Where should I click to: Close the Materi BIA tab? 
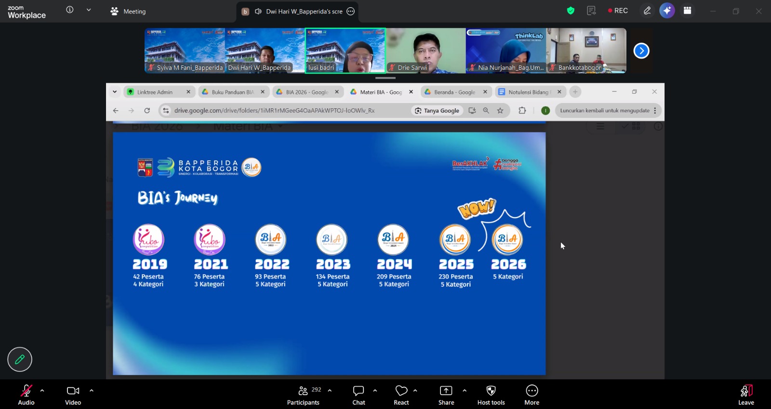pyautogui.click(x=411, y=92)
